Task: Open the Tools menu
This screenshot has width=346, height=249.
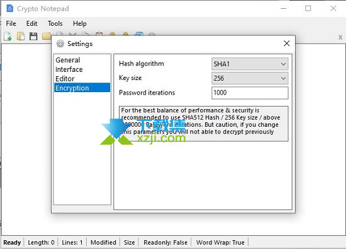Action: [x=55, y=23]
